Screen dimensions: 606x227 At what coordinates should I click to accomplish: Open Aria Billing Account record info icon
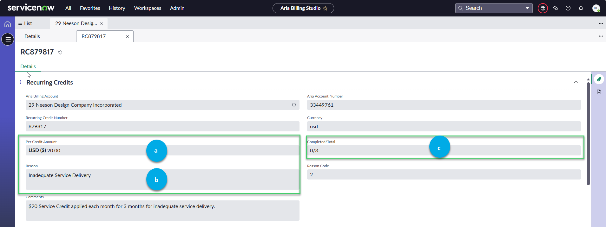pos(294,105)
